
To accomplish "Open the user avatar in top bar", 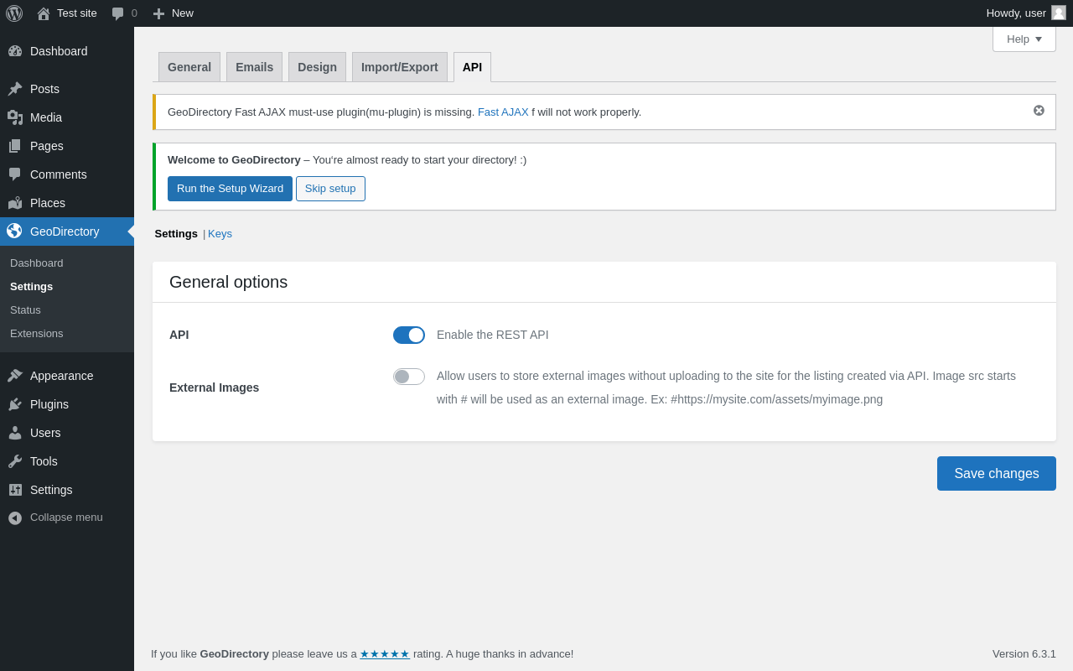I will pyautogui.click(x=1059, y=13).
